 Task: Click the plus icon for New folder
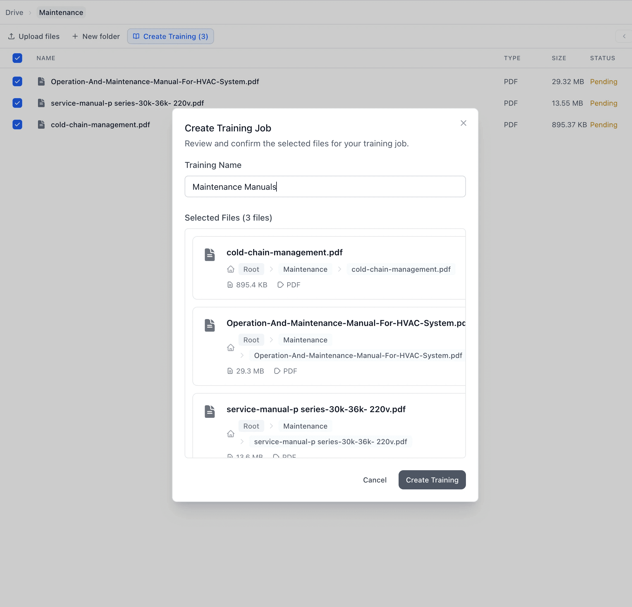[x=75, y=36]
